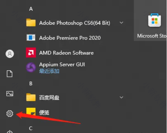Open the Pictures icon in sidebar
The width and height of the screenshot is (167, 133).
click(10, 94)
